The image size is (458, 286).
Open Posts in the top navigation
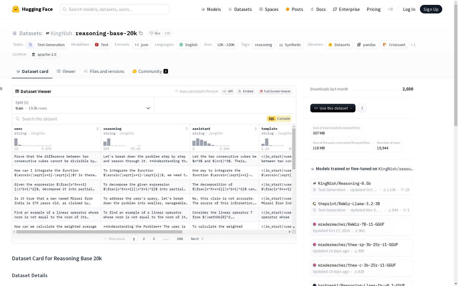point(294,9)
